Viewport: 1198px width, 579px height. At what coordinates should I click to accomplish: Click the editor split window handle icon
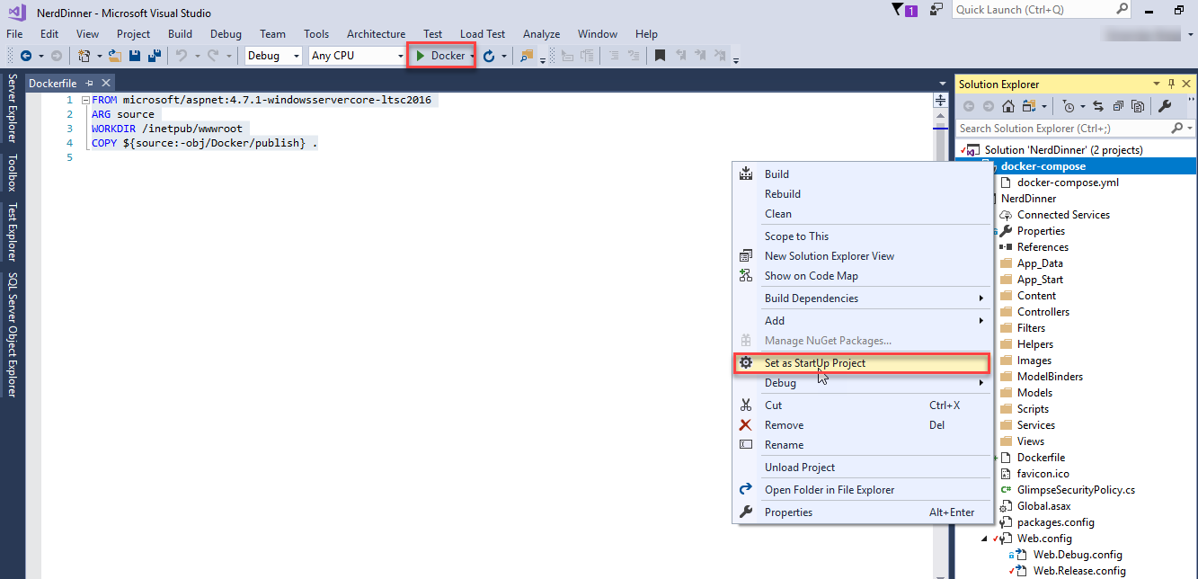(941, 100)
